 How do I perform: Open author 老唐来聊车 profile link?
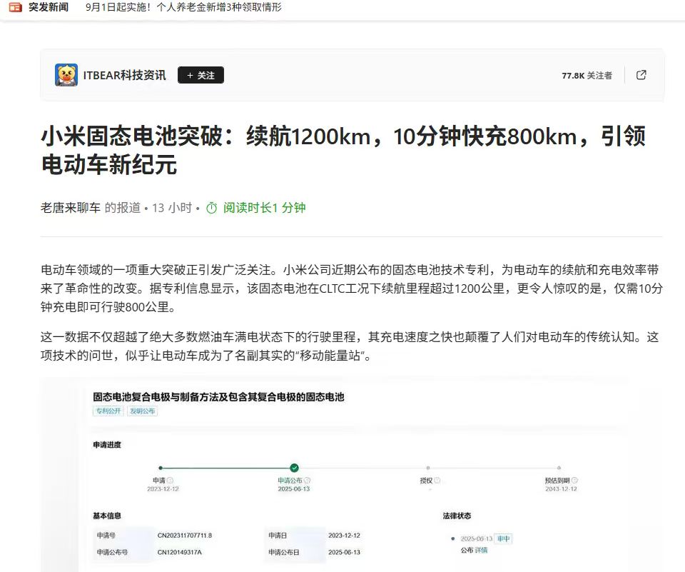click(x=71, y=208)
